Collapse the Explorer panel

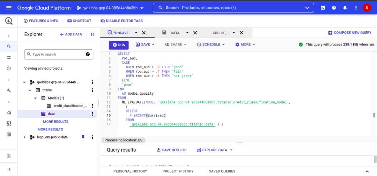93,34
